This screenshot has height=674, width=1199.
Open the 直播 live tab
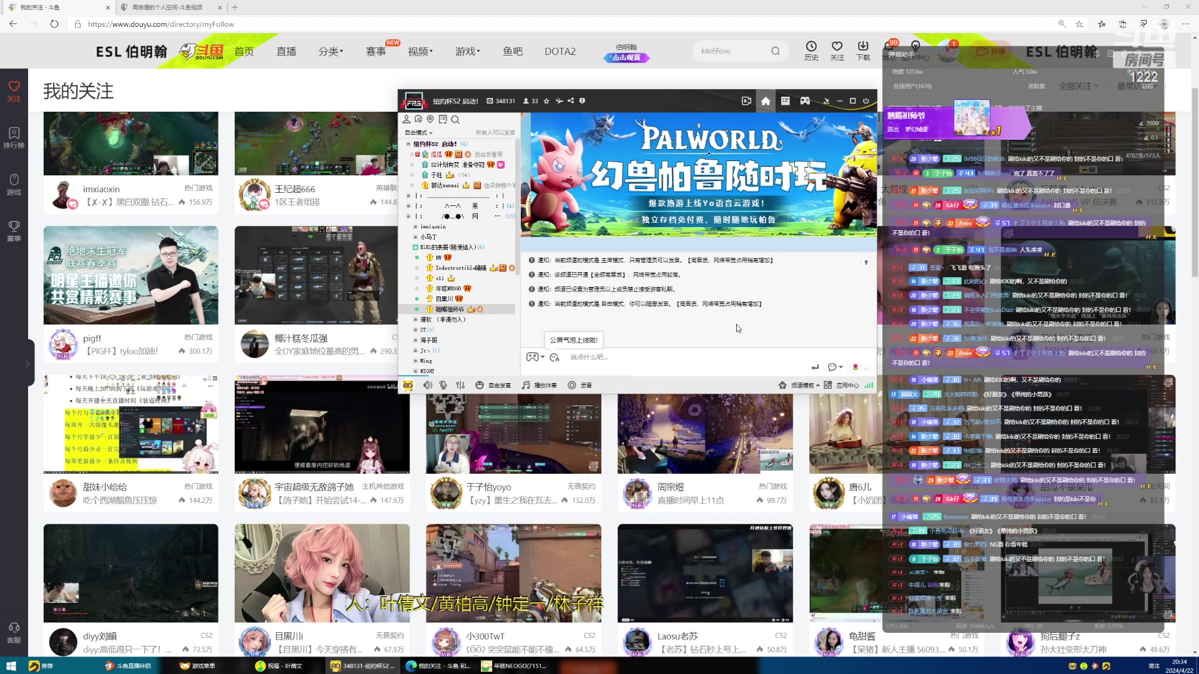287,51
